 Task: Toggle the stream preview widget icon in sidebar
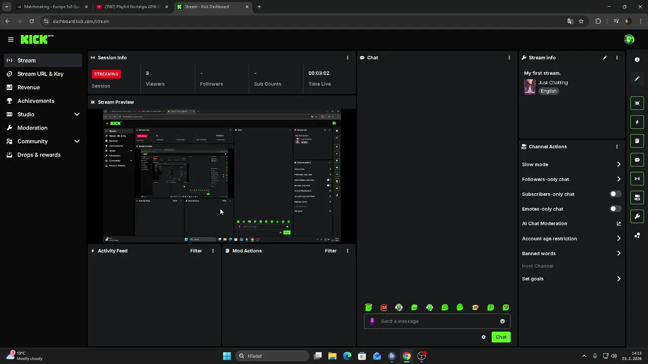pyautogui.click(x=637, y=103)
